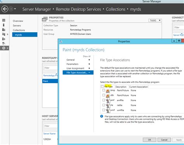Open Dashboard icon in left sidebar
This screenshot has height=145, width=184.
4,20
